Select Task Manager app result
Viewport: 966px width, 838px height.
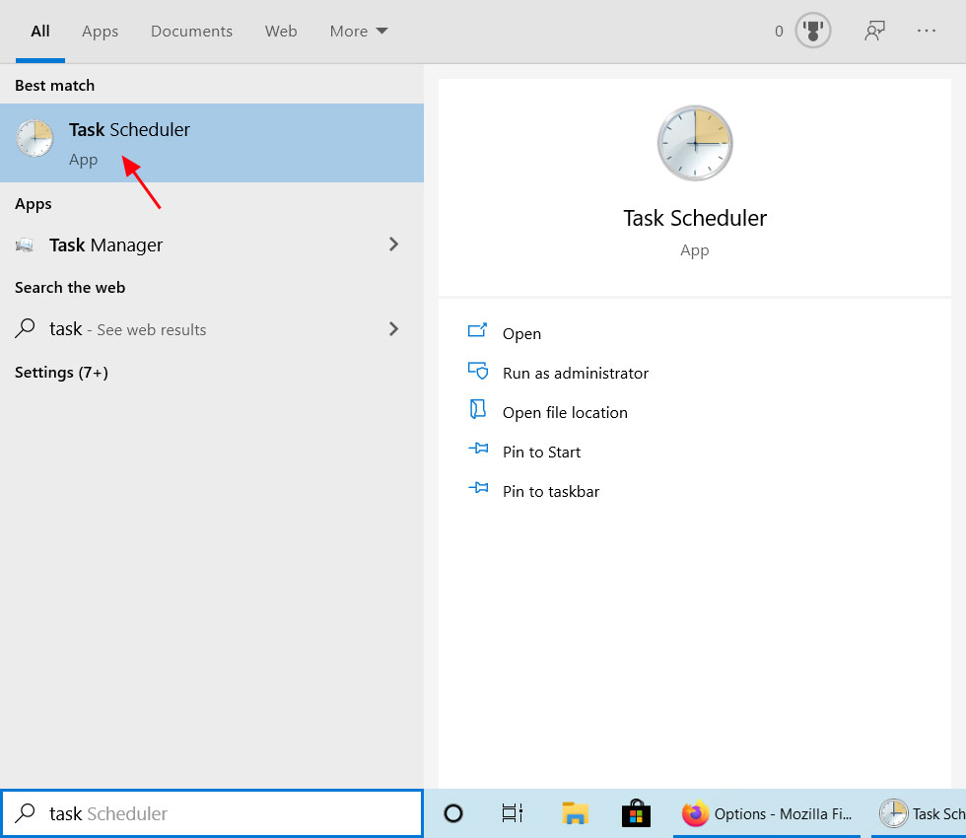point(212,245)
